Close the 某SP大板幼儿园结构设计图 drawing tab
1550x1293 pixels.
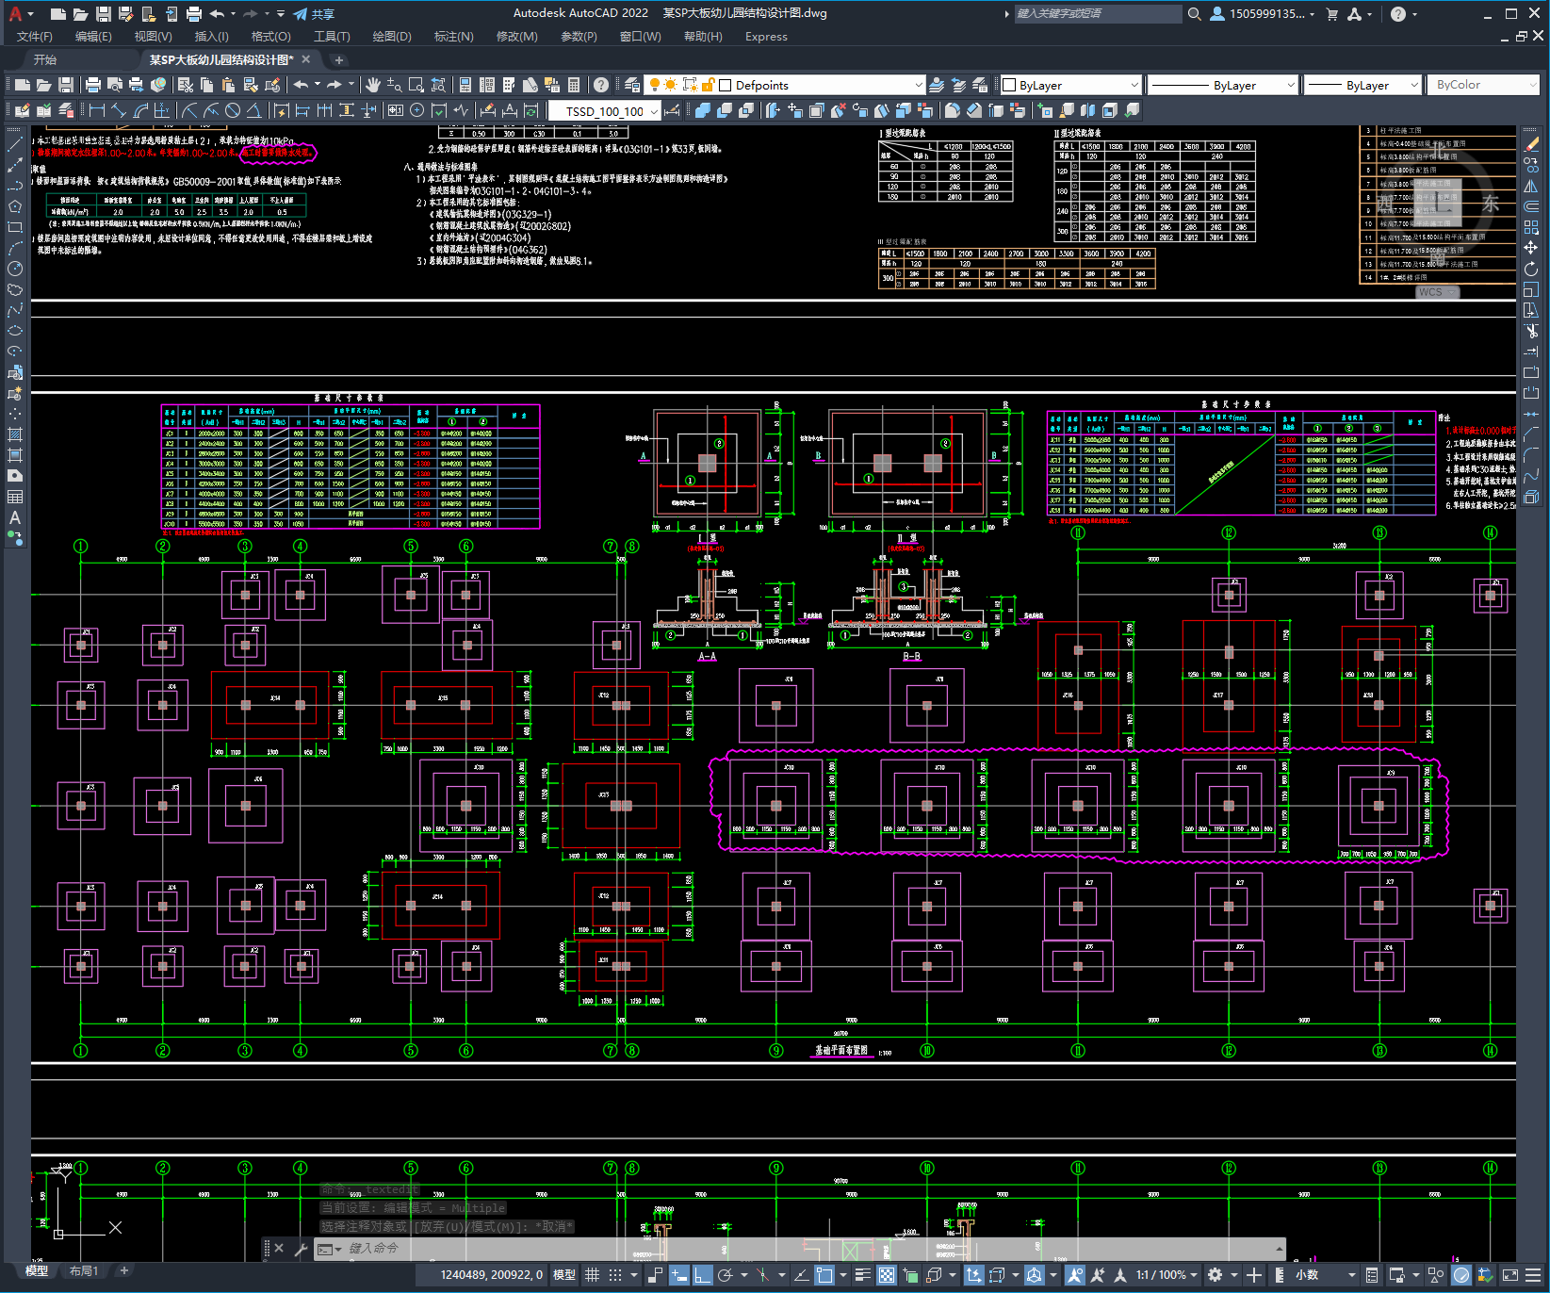306,59
